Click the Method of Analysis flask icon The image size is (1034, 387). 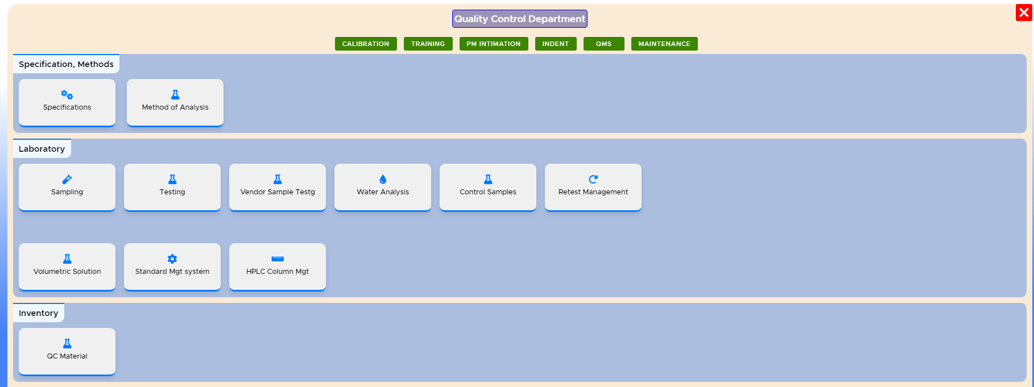coord(175,95)
